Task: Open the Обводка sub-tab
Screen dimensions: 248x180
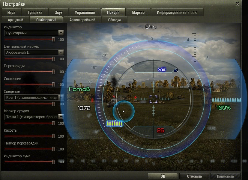Action: (x=115, y=20)
